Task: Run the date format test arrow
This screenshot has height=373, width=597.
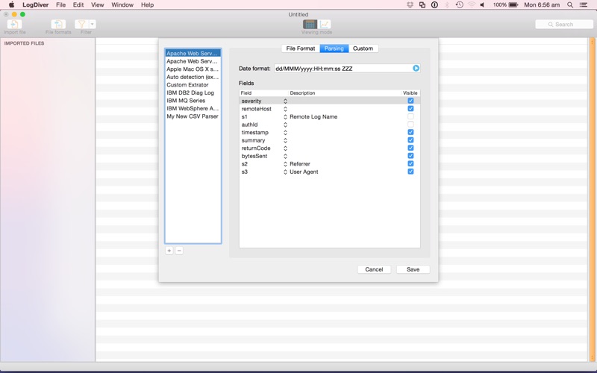Action: [416, 68]
